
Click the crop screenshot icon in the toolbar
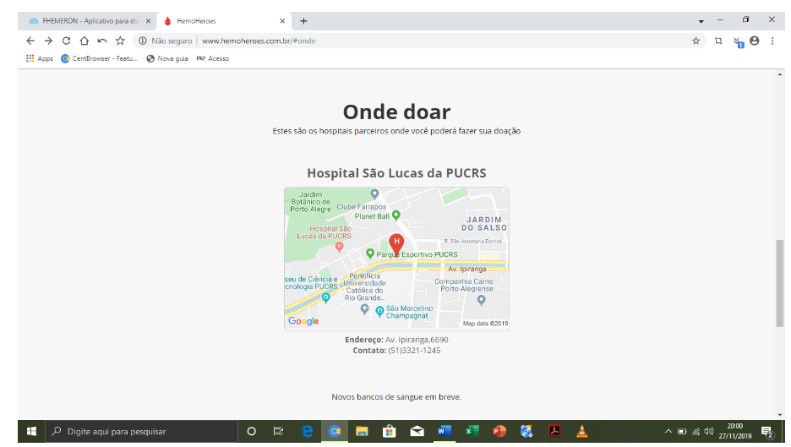coord(718,41)
